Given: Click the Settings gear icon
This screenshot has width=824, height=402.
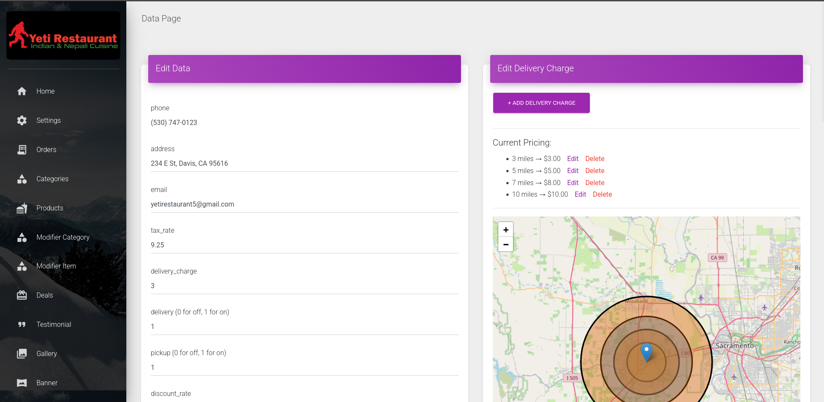Looking at the screenshot, I should (22, 120).
